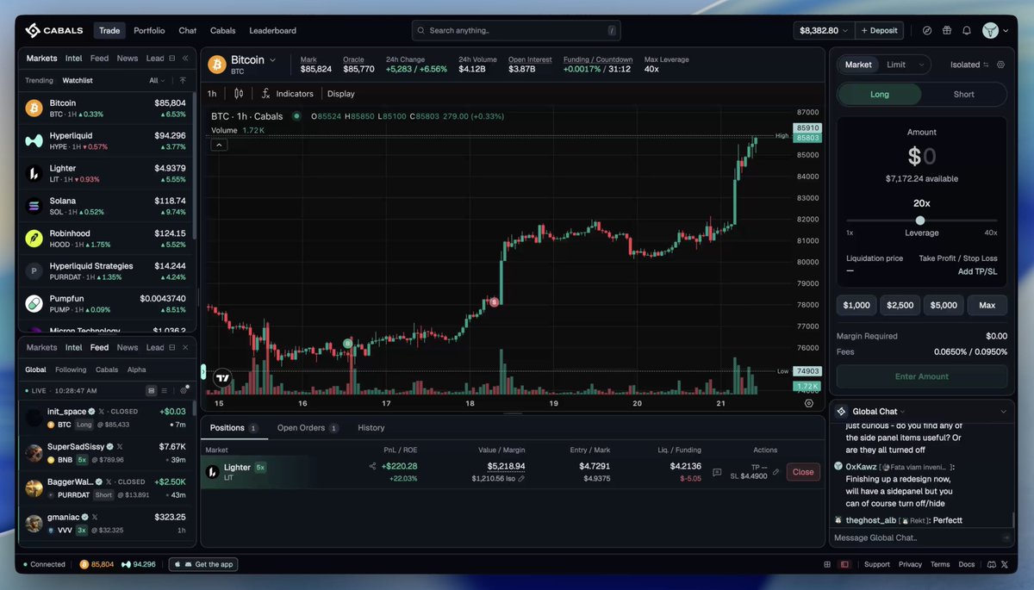
Task: Open the Explore compass icon in the header
Action: click(927, 30)
